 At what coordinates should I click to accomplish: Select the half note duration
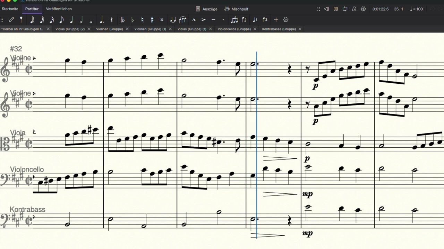81,20
